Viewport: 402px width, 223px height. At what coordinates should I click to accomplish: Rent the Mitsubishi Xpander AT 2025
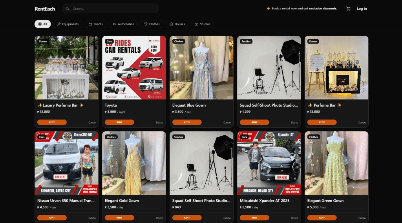[x=254, y=218]
